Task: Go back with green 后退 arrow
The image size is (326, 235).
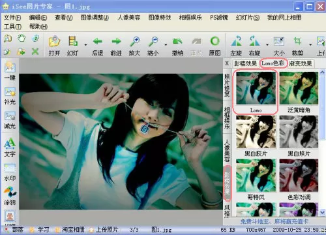Action: click(x=97, y=46)
